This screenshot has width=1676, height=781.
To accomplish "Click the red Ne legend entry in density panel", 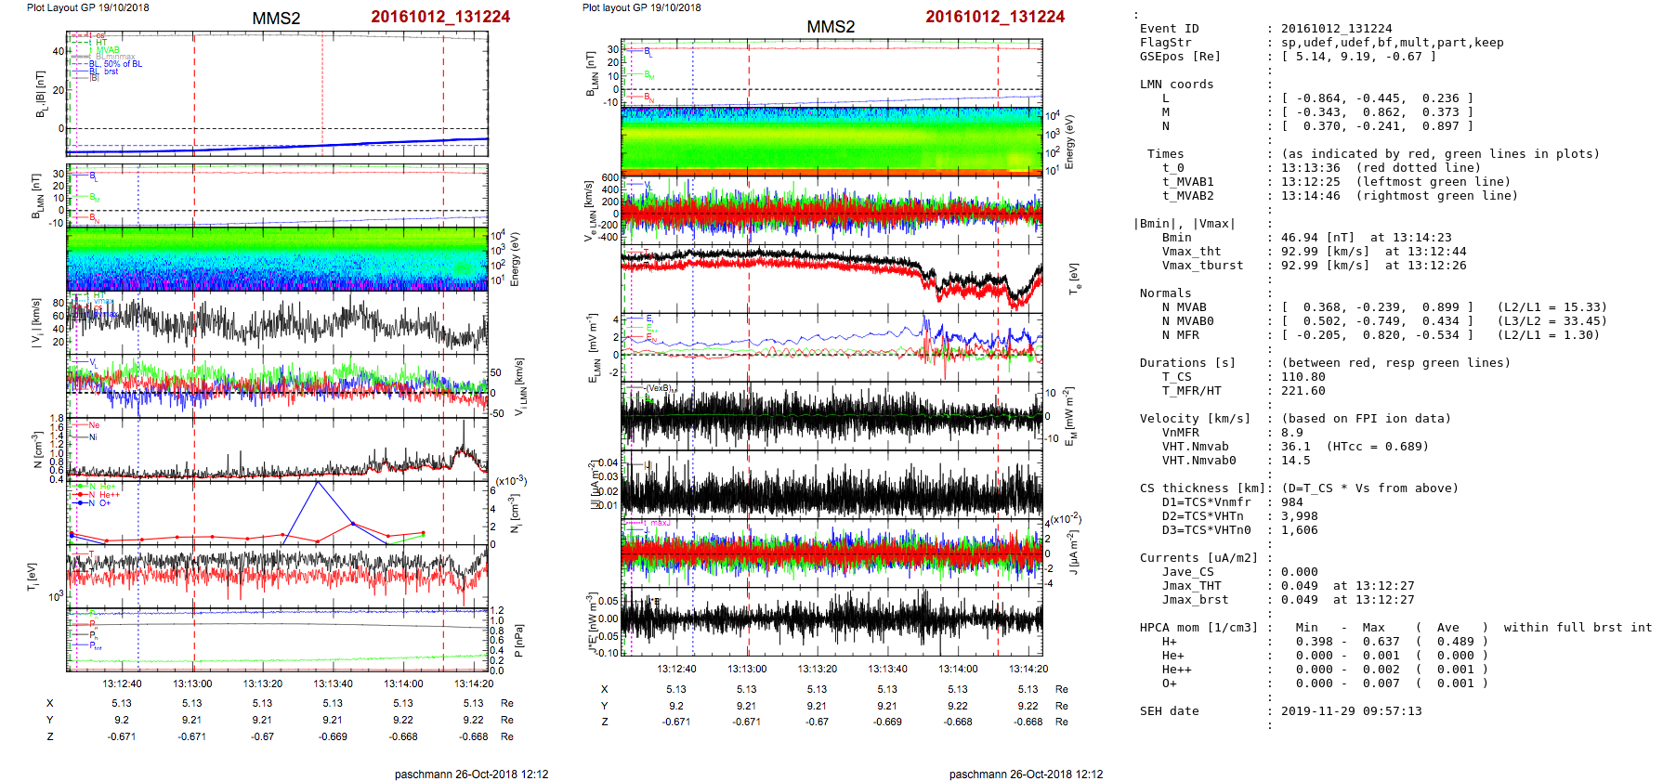I will coord(93,425).
